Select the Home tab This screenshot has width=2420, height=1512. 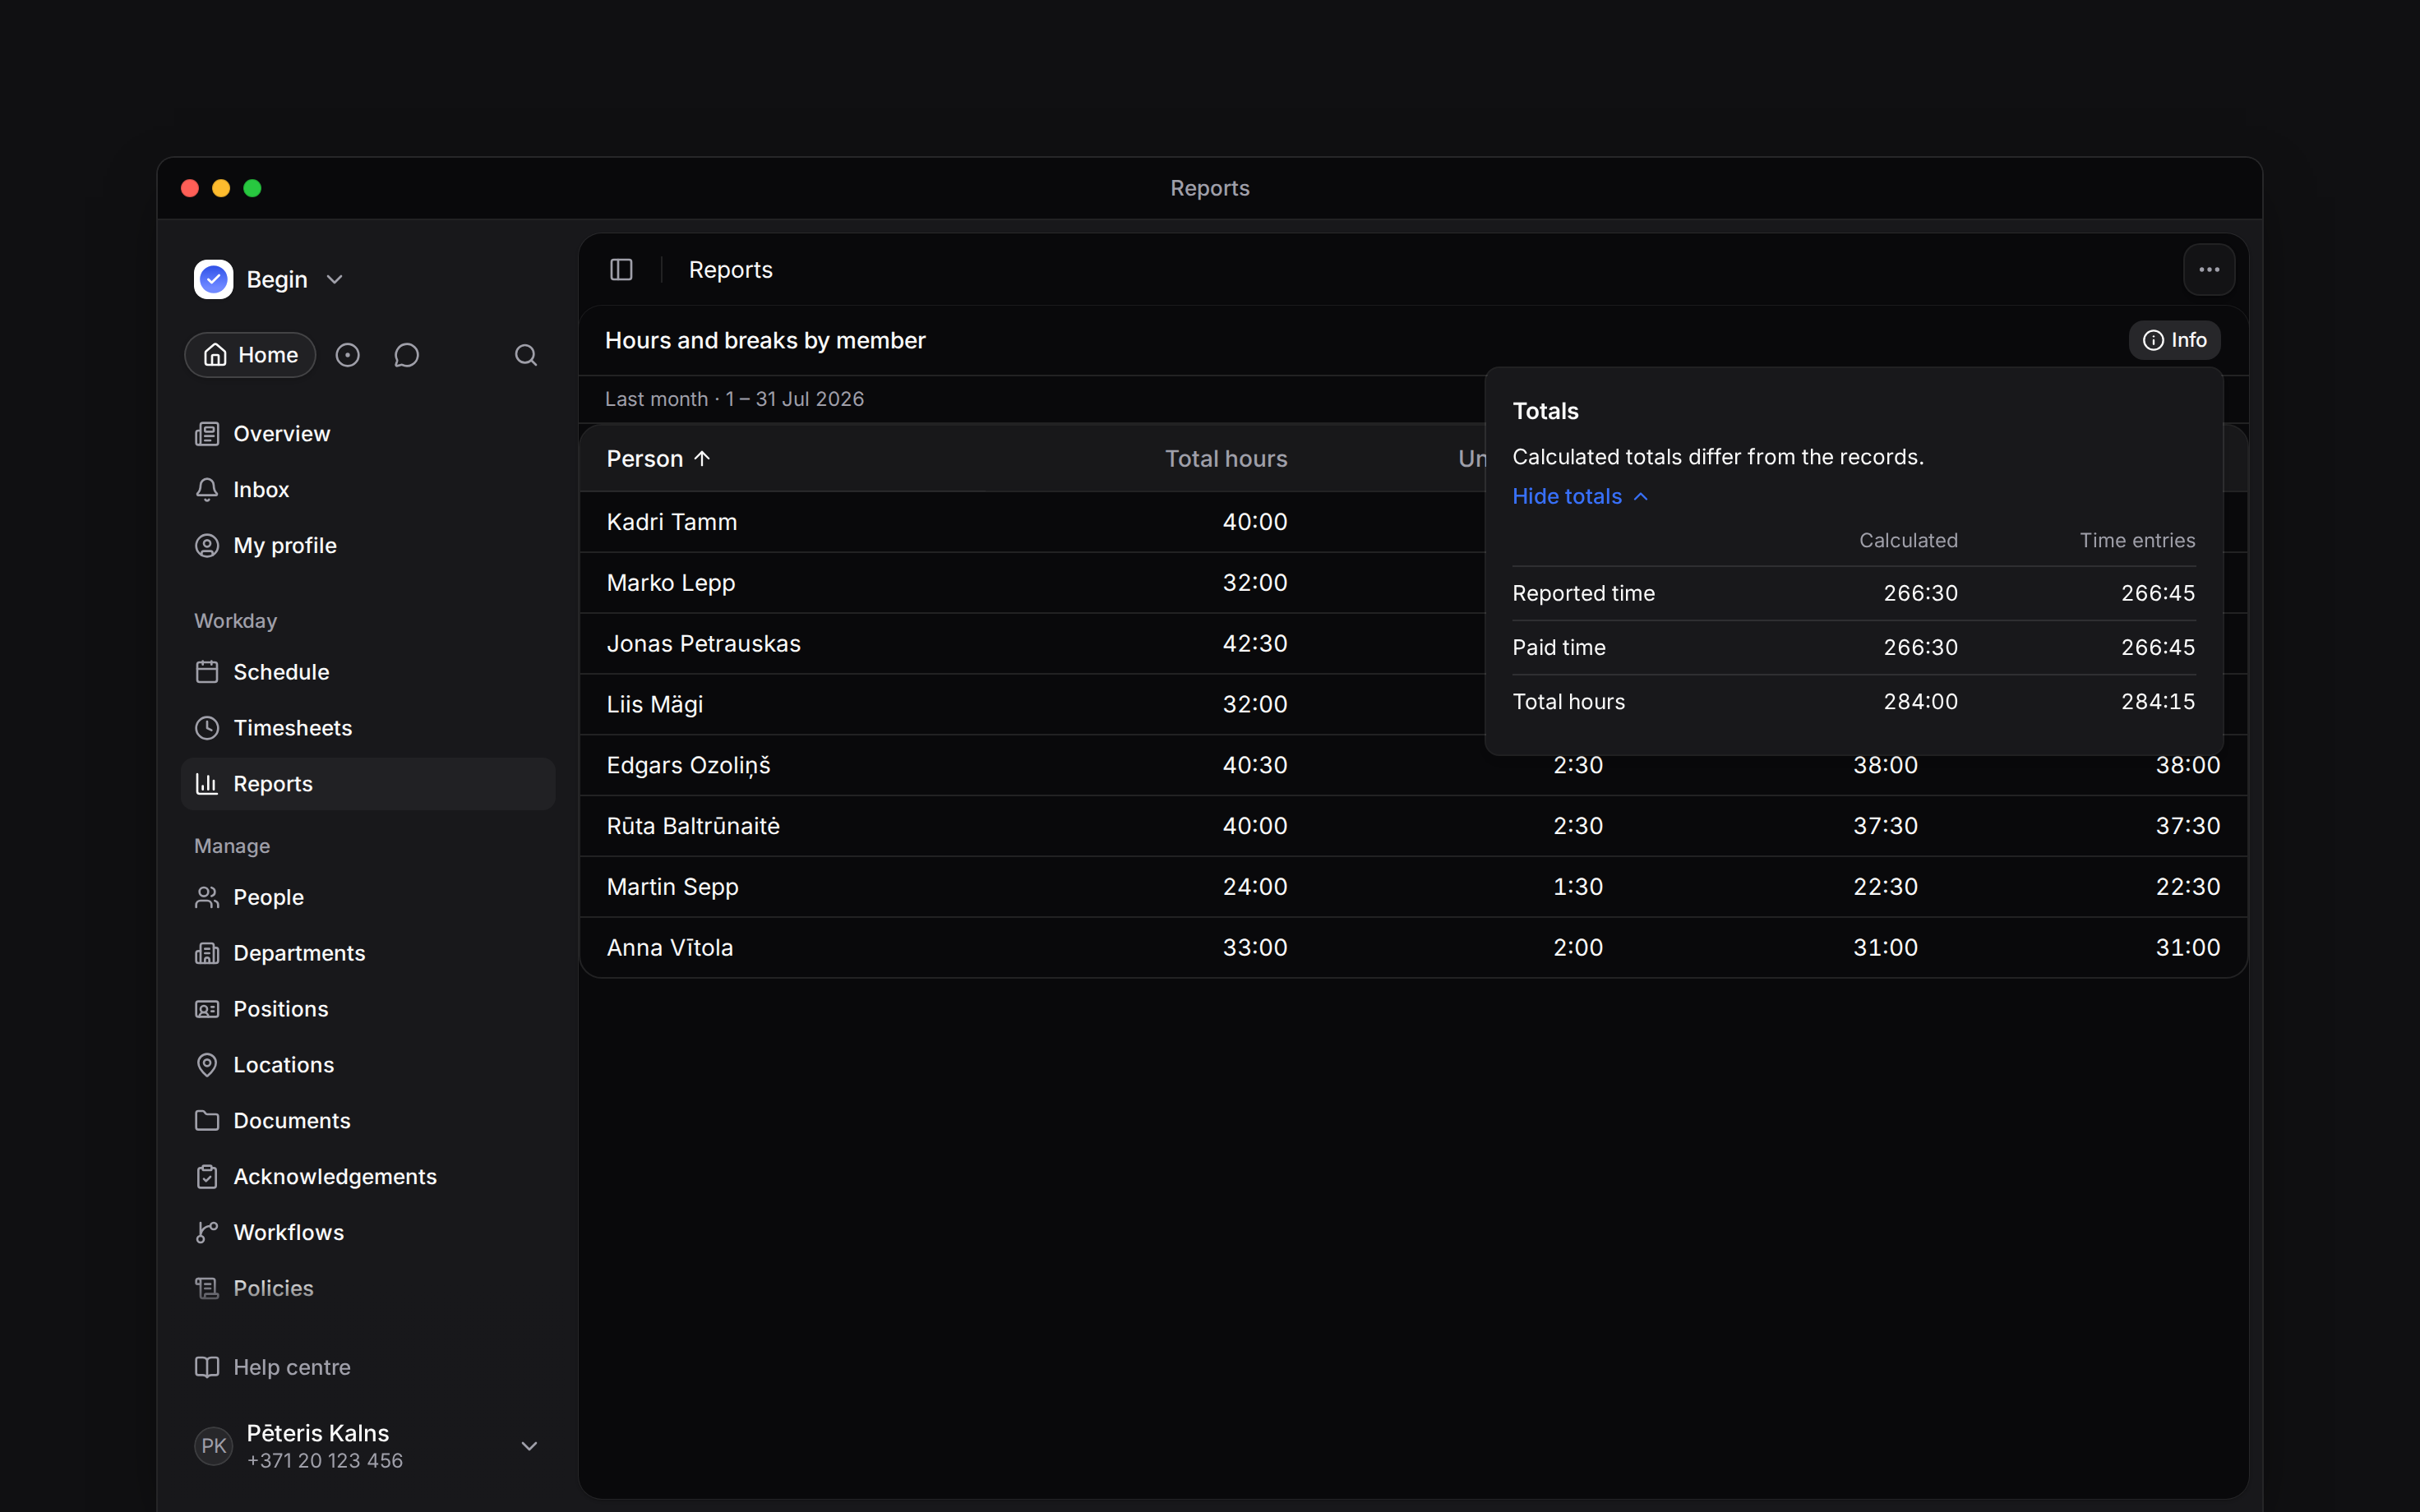click(x=250, y=355)
